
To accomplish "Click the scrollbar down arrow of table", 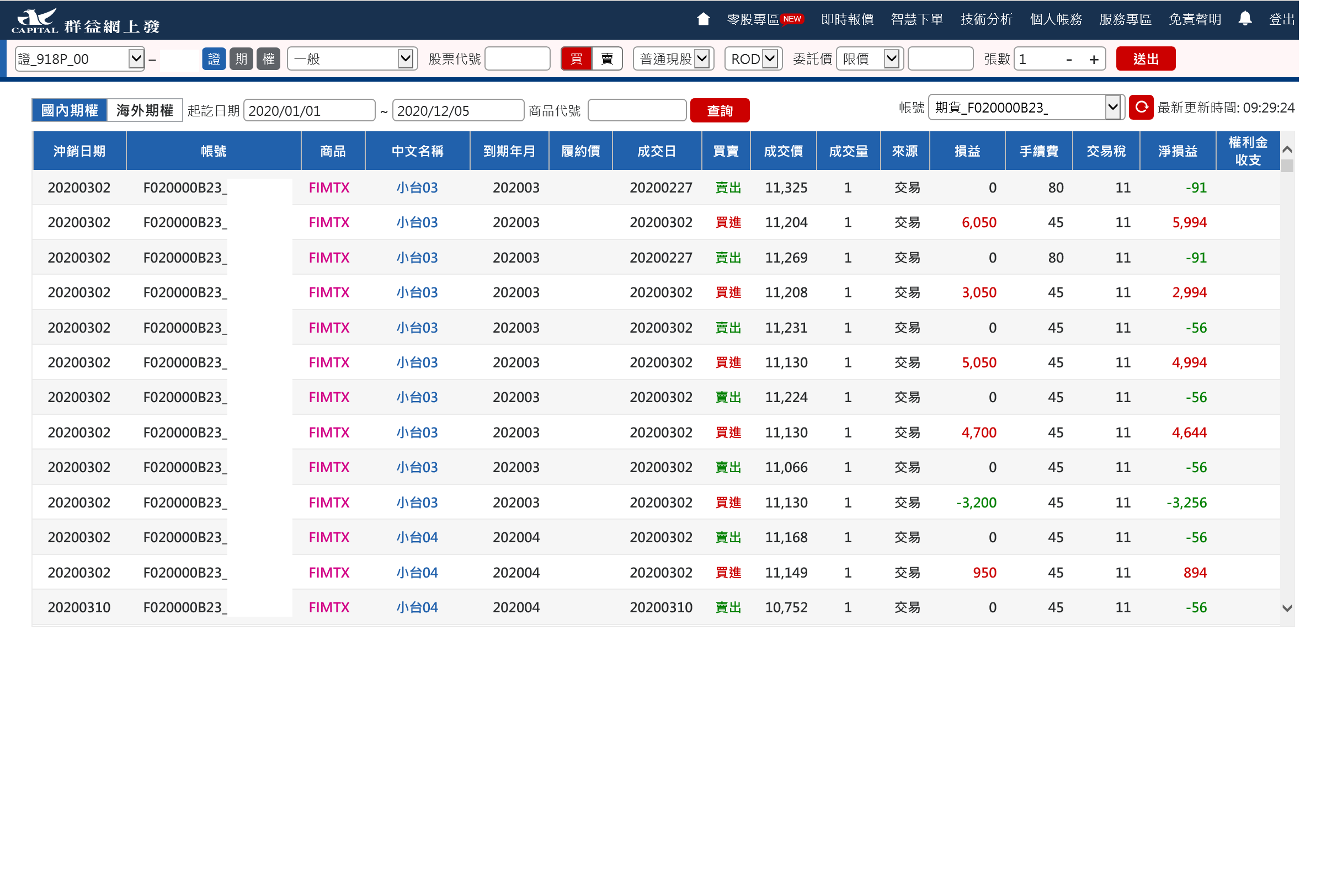I will click(1286, 608).
